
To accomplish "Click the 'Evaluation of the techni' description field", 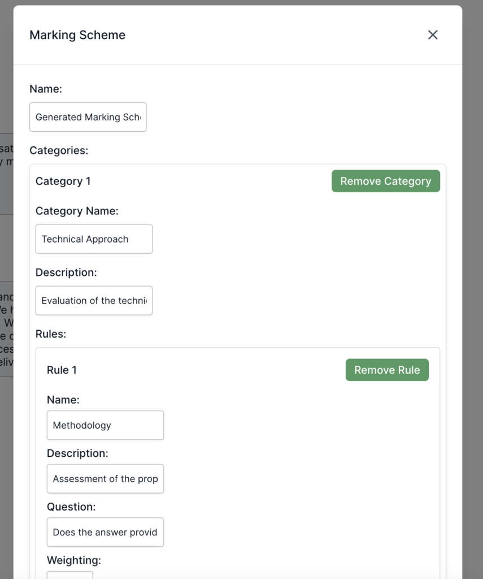I will click(94, 301).
